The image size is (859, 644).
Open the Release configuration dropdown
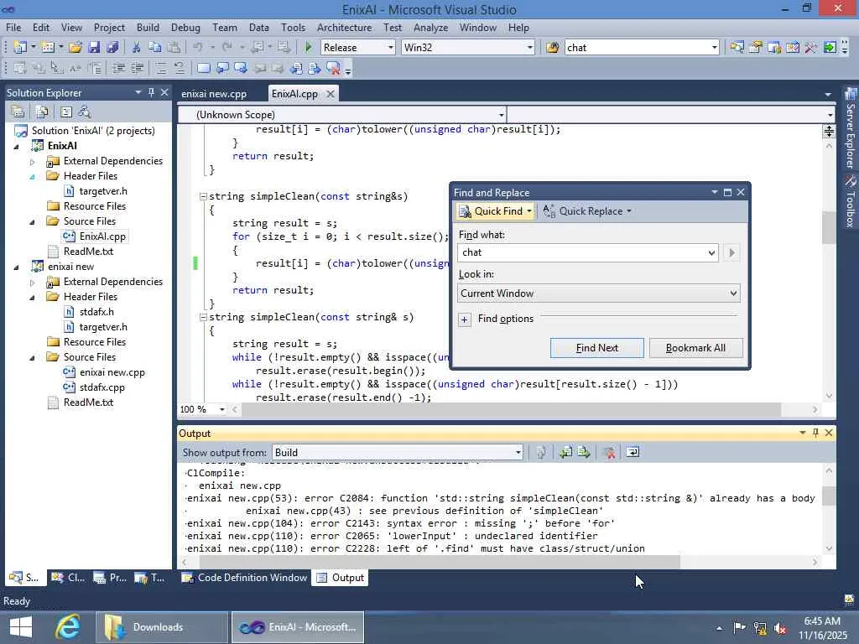(390, 48)
